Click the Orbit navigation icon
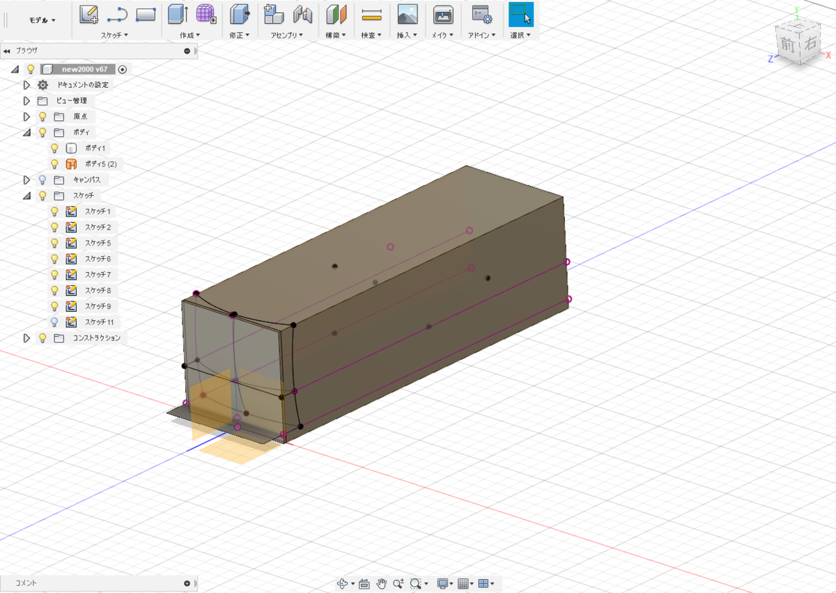The width and height of the screenshot is (836, 593). pos(342,583)
